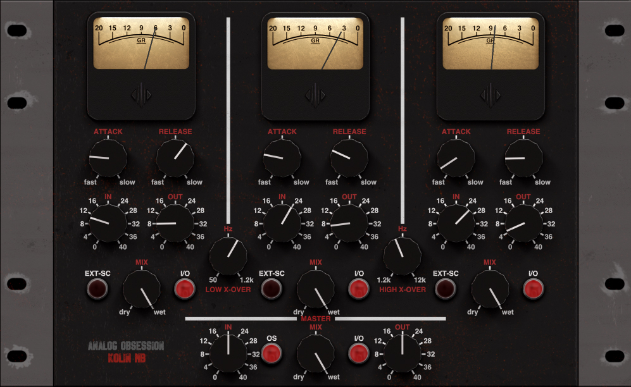Viewport: 631px width, 387px height.
Task: Click the HIGH X-OVER label
Action: 403,290
